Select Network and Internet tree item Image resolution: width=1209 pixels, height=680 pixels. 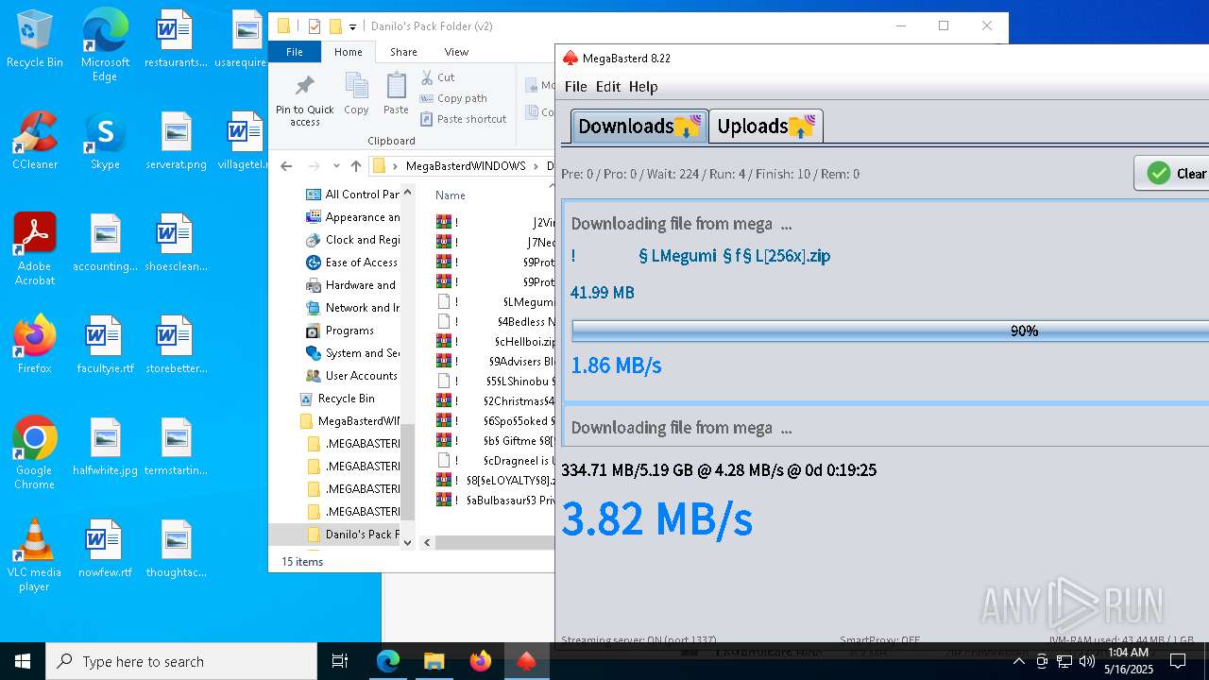pos(353,308)
